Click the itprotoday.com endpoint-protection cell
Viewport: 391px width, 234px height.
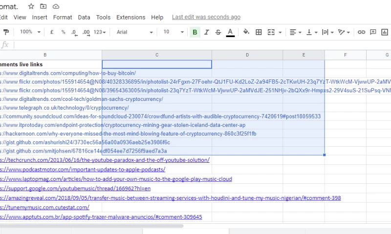coord(51,125)
